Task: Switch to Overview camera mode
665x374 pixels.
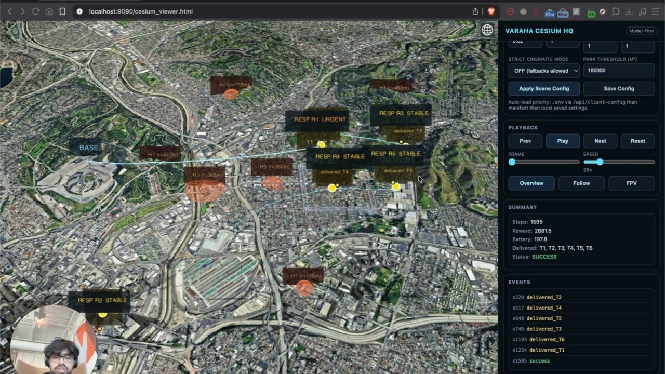Action: click(x=531, y=183)
